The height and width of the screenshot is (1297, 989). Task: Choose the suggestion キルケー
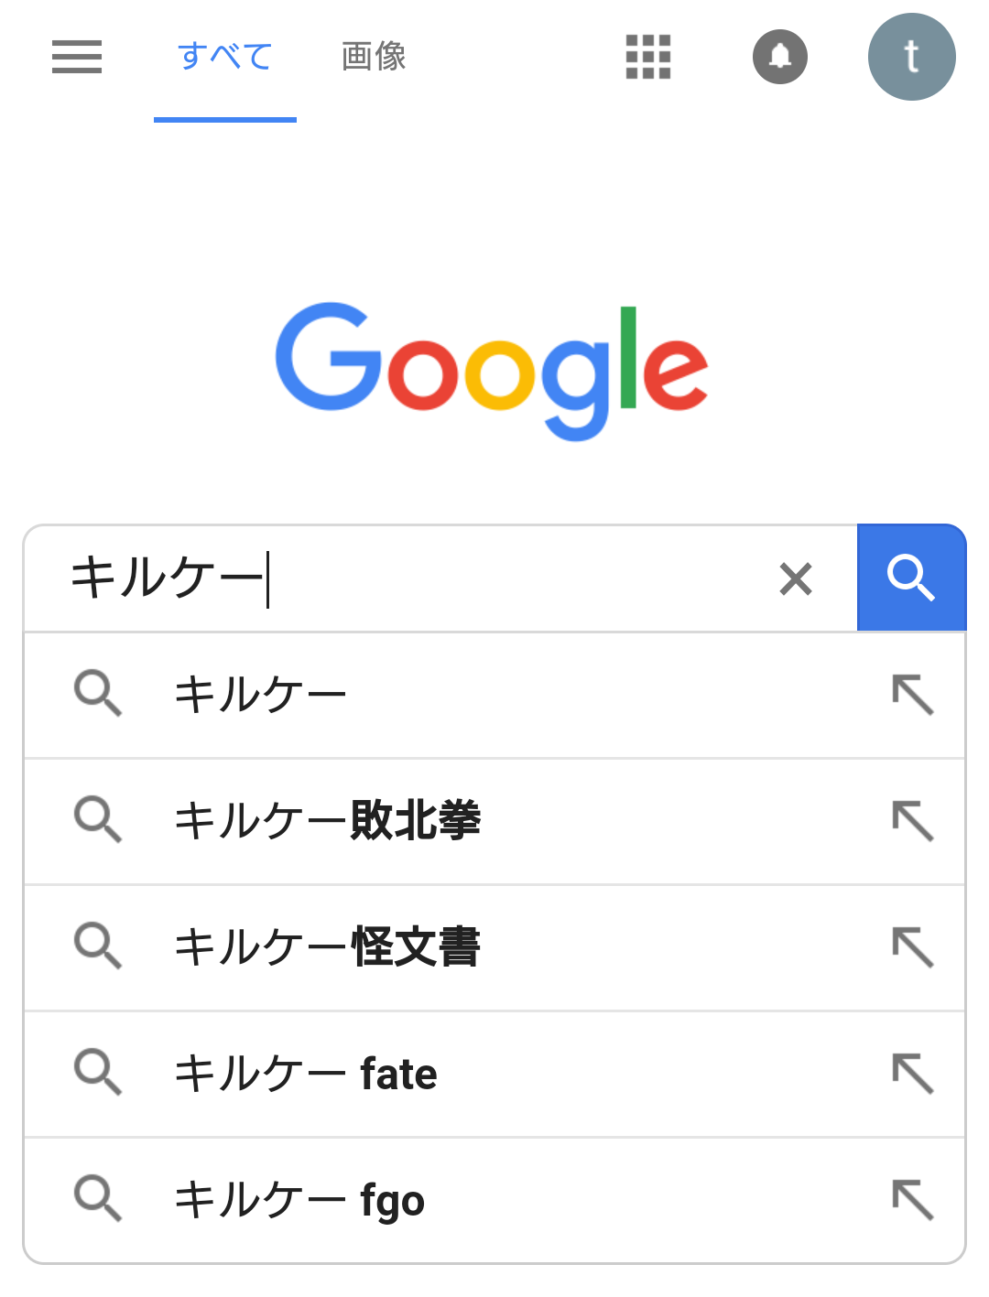tap(261, 694)
